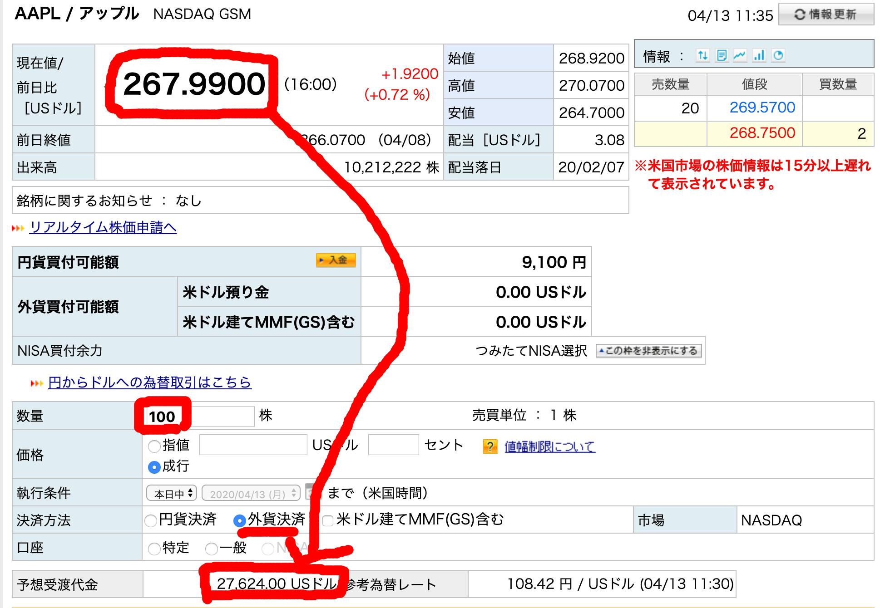Viewport: 880px width, 608px height.
Task: Click the つみたてNISA選択 menu item
Action: click(529, 351)
